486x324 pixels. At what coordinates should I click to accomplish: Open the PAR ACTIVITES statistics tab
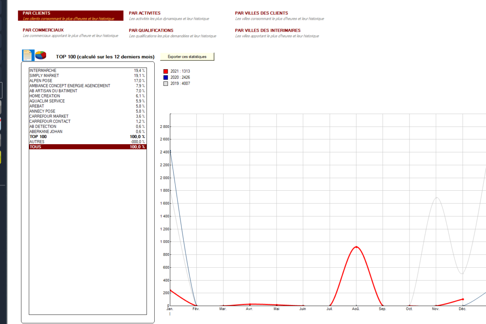point(145,13)
